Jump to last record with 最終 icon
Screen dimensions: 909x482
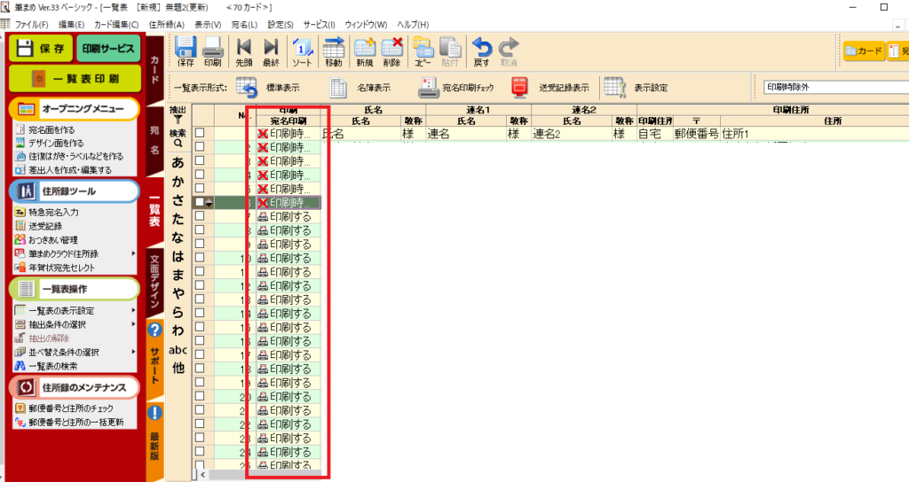pos(271,48)
